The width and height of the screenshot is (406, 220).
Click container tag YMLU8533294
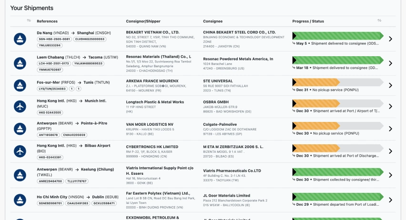pos(50,45)
